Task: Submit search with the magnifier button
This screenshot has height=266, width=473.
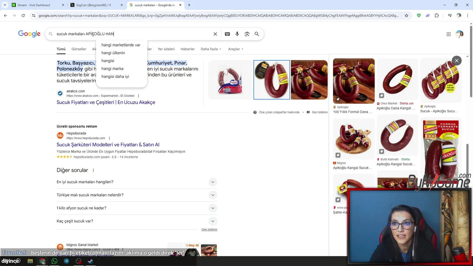Action: click(x=257, y=34)
